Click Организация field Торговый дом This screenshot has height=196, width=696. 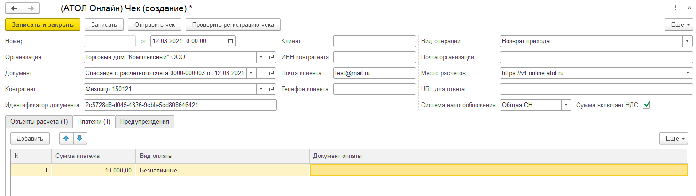coord(170,57)
